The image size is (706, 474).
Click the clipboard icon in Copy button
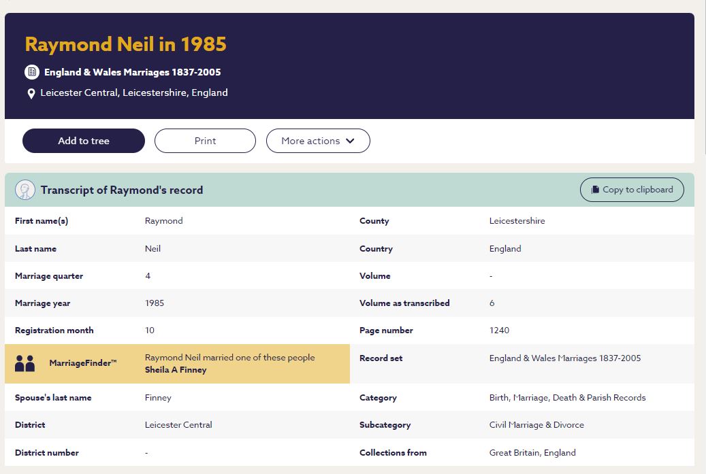(x=595, y=190)
